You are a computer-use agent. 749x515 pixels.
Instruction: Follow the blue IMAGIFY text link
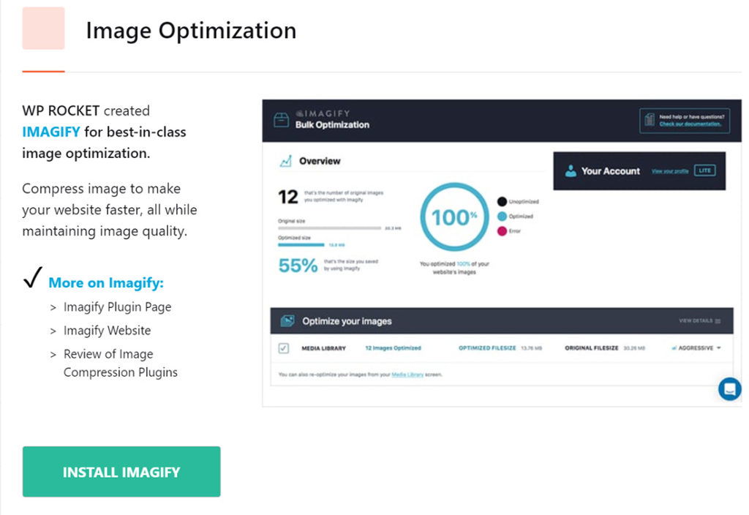coord(51,132)
